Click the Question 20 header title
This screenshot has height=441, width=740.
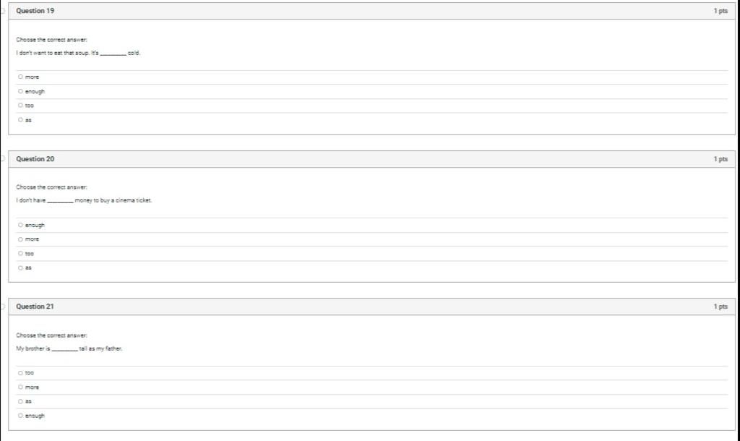pos(35,159)
